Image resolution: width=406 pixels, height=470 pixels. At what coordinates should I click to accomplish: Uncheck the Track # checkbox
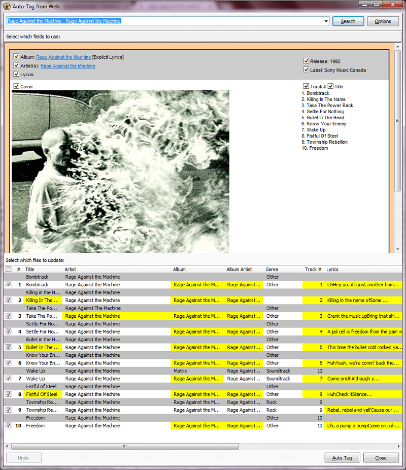[306, 86]
